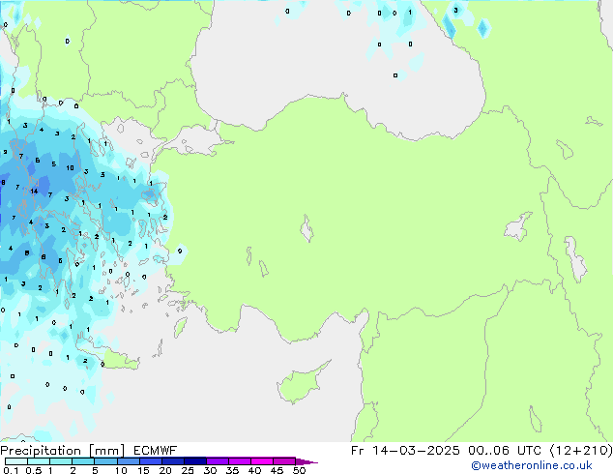Click the 30–35 mm purple legend swatch
Screen dimensions: 613x474
coord(218,461)
